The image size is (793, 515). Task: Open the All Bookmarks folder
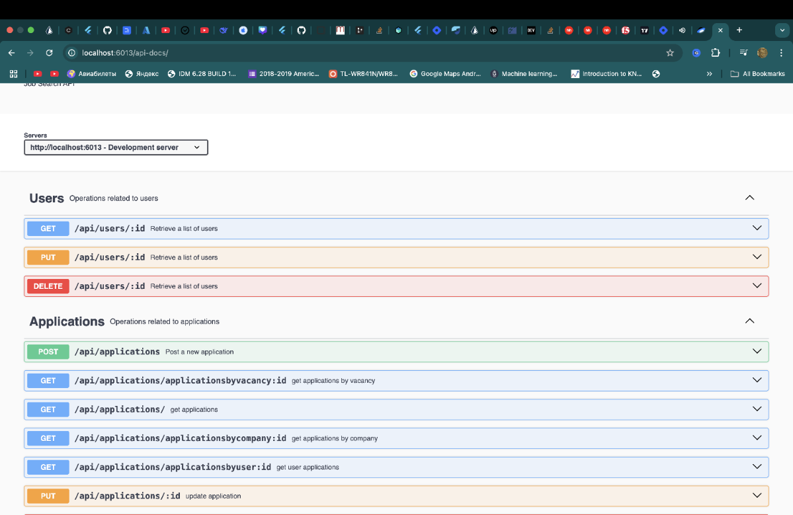[x=757, y=74]
